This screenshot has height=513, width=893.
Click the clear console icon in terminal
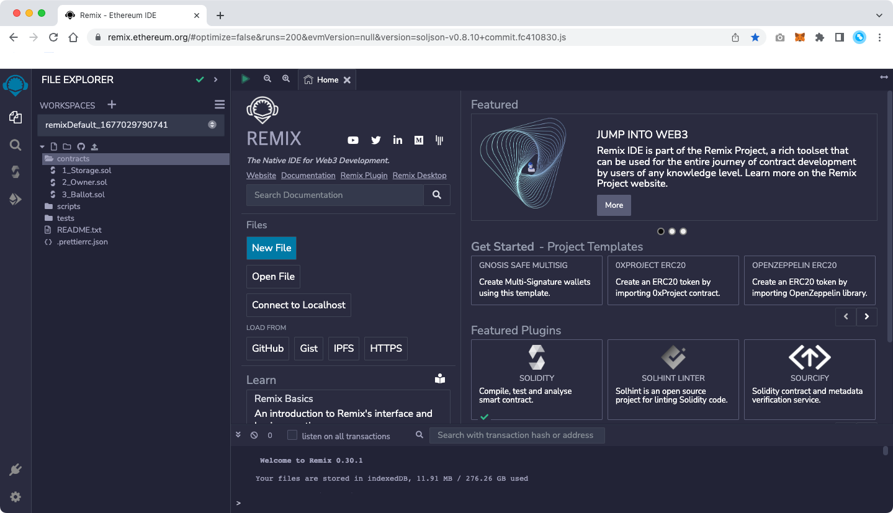tap(254, 435)
